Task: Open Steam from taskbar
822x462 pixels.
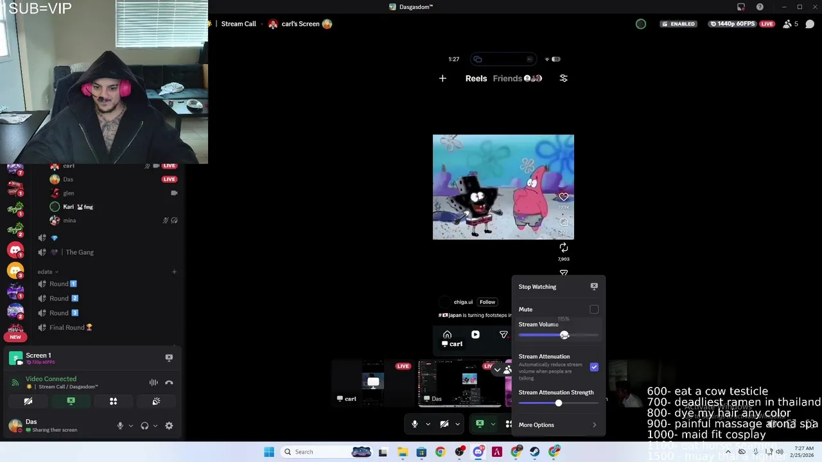Action: (x=535, y=452)
